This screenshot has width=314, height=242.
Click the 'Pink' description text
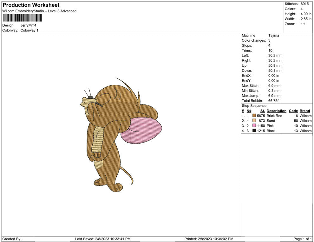pos(270,126)
